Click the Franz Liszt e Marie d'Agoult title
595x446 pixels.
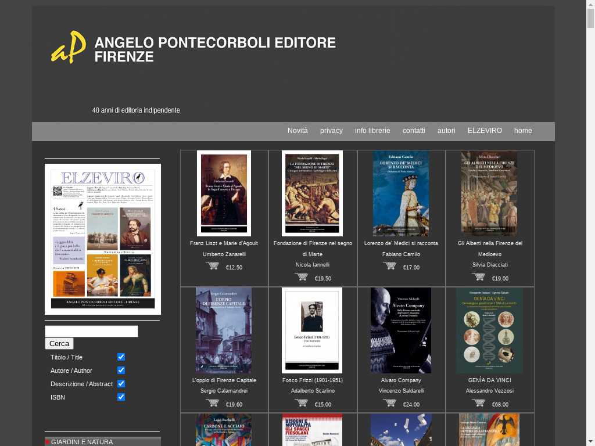click(x=224, y=243)
